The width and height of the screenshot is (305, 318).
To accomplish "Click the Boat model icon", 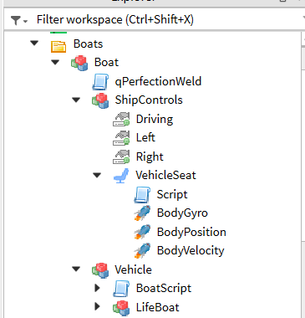I will pos(79,63).
